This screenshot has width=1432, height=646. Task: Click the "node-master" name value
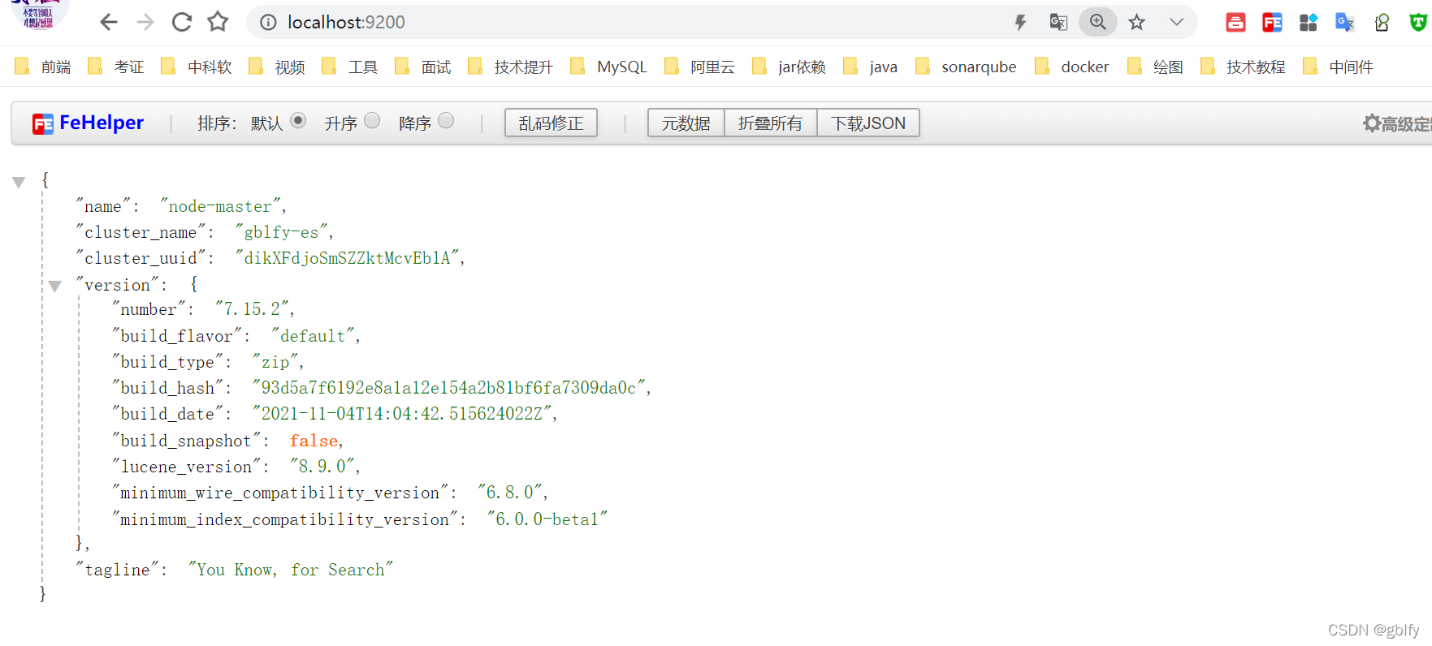click(223, 206)
